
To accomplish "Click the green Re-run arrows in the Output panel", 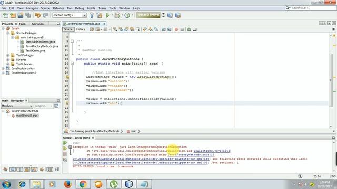I will (65, 143).
